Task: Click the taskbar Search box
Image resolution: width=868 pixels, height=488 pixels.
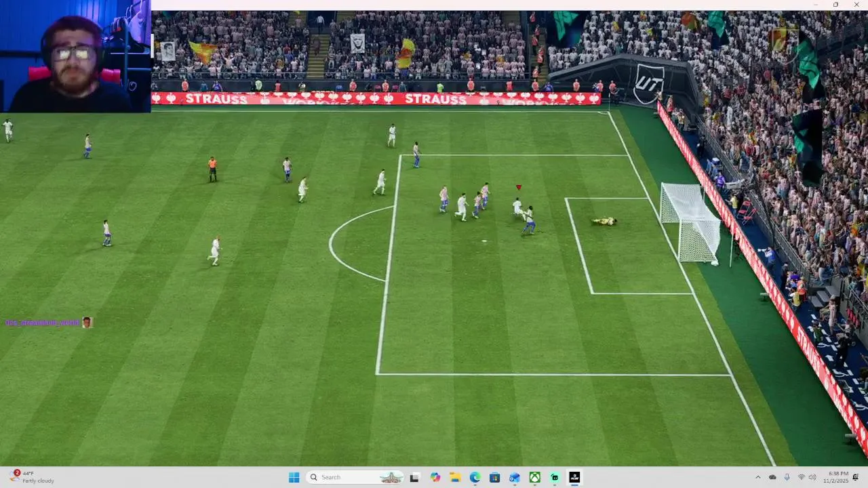Action: coord(355,477)
